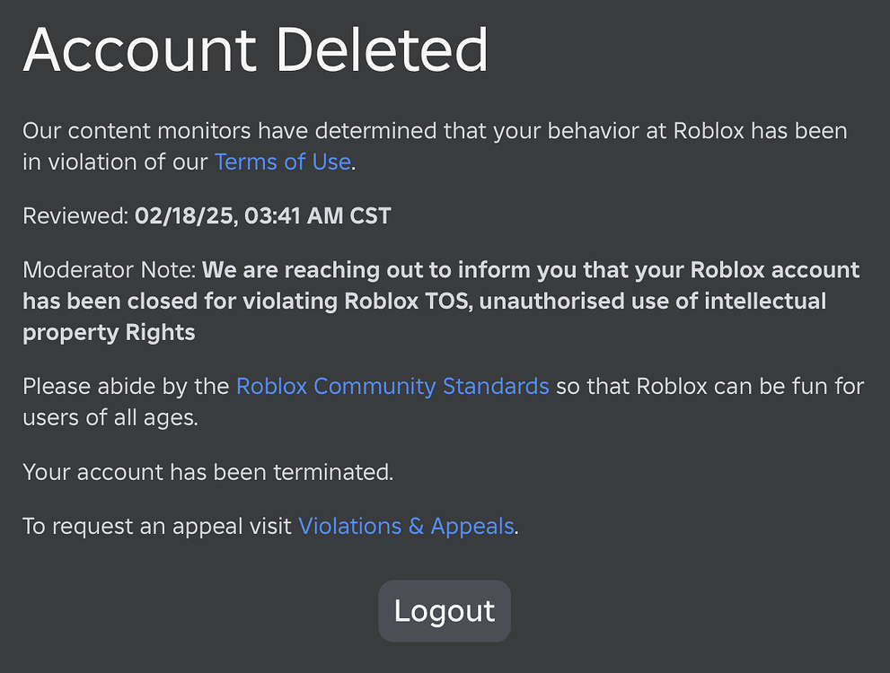
Task: Select the appeal request sentence
Action: [x=269, y=526]
